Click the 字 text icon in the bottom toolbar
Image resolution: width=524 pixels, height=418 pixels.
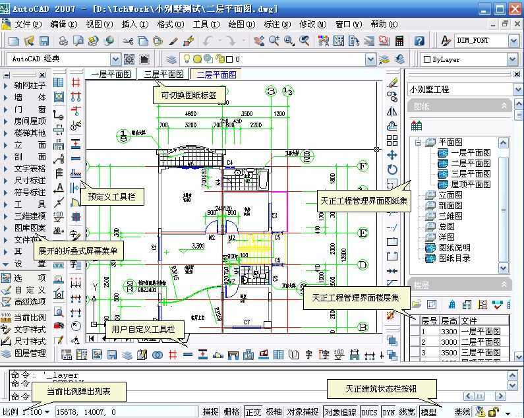point(308,354)
